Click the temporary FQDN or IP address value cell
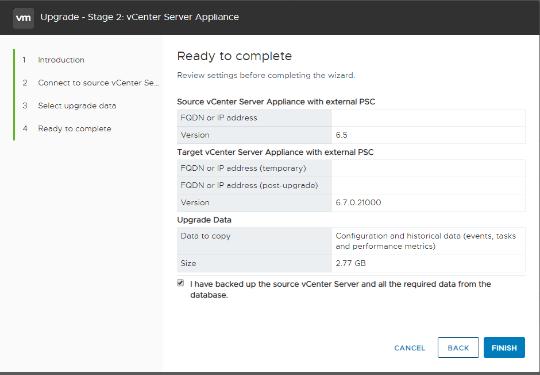 (428, 168)
